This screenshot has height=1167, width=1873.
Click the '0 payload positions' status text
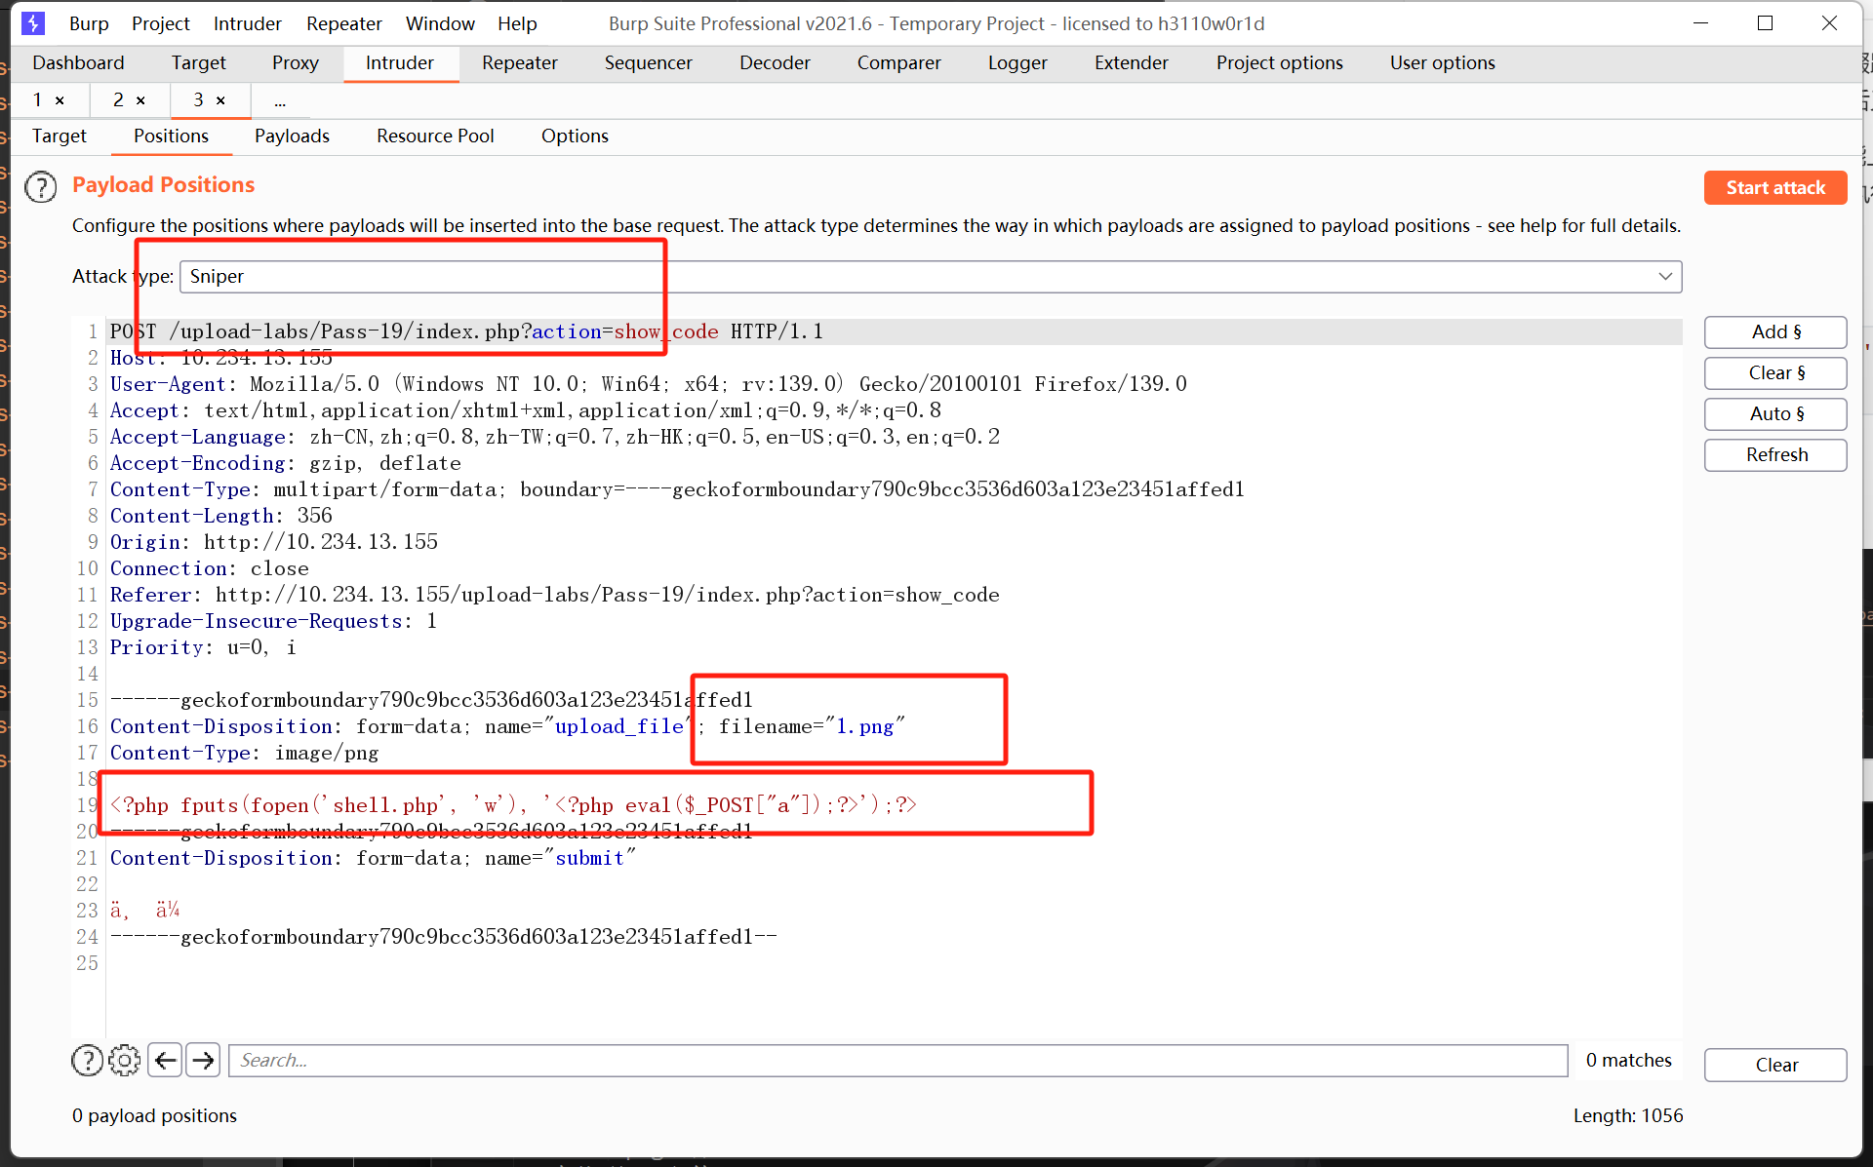coord(154,1116)
